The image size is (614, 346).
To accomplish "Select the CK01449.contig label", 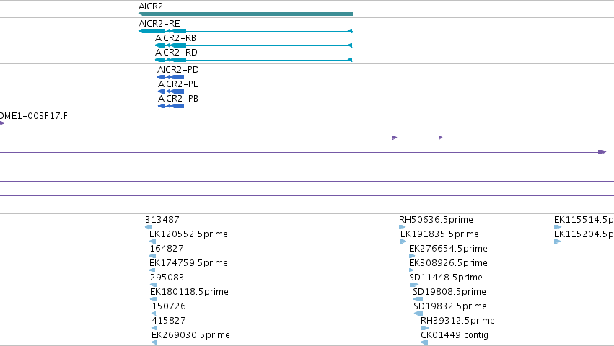I will [x=455, y=335].
